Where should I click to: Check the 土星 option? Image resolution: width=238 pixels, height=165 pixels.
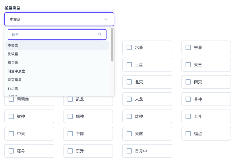click(129, 65)
